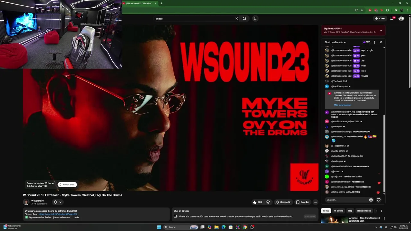Click the YouTube search field containing zazza

coord(194,19)
